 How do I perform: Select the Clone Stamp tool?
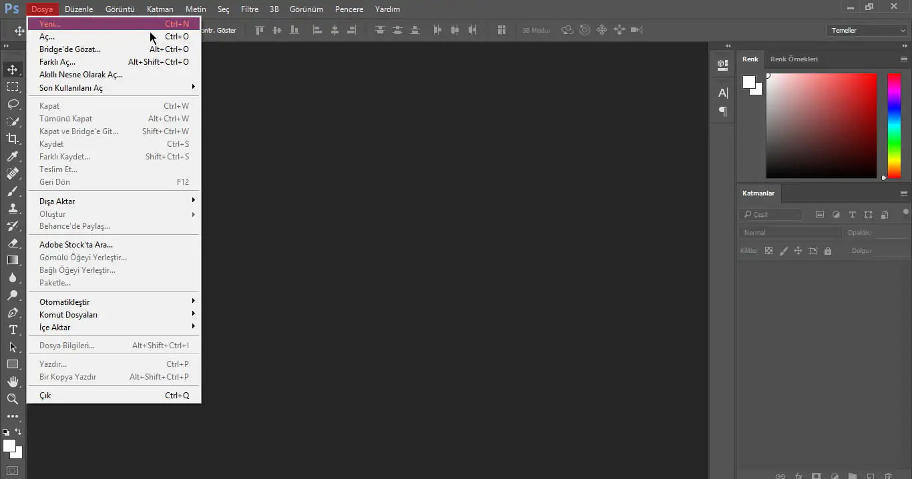(13, 208)
